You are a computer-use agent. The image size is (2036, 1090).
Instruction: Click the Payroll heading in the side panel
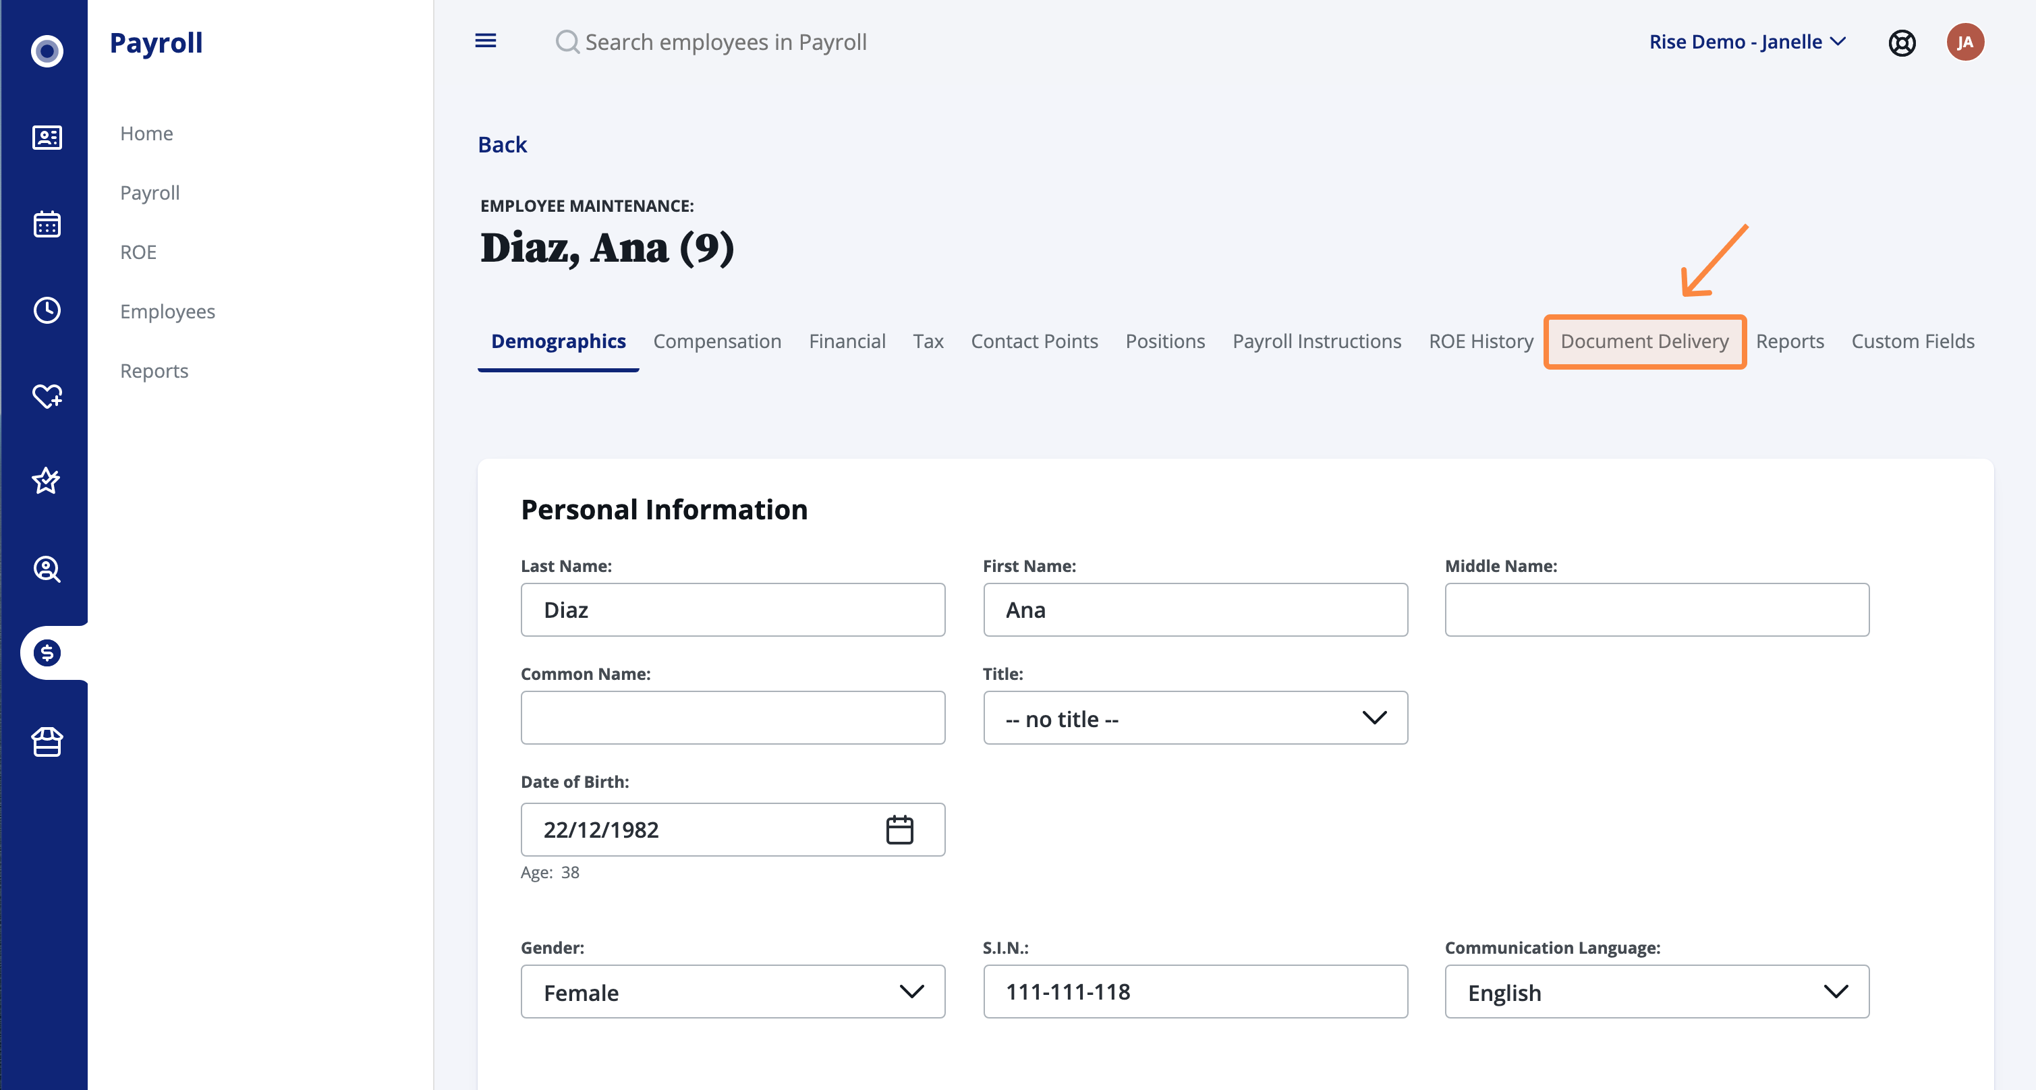(x=156, y=42)
